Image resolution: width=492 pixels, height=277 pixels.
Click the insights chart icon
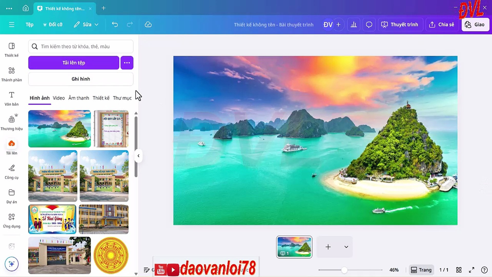(x=354, y=24)
